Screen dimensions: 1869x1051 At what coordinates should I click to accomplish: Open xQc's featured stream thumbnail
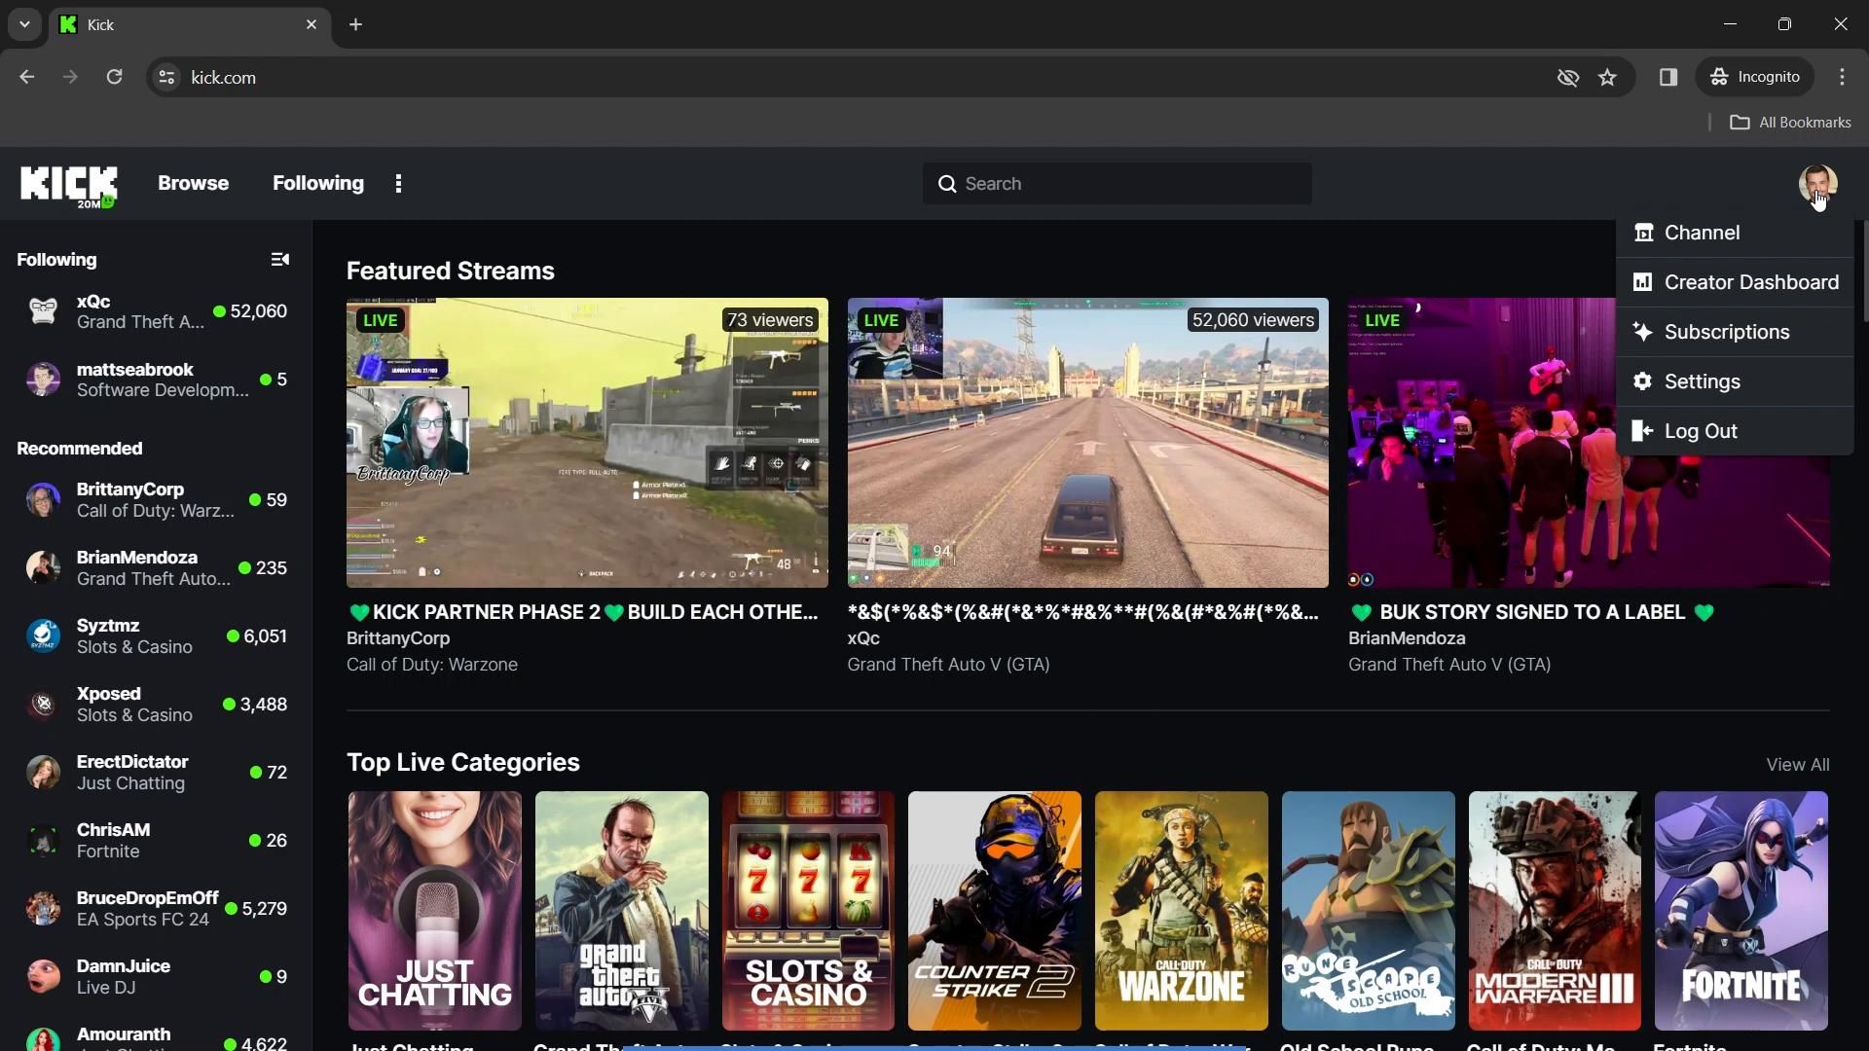(x=1086, y=443)
